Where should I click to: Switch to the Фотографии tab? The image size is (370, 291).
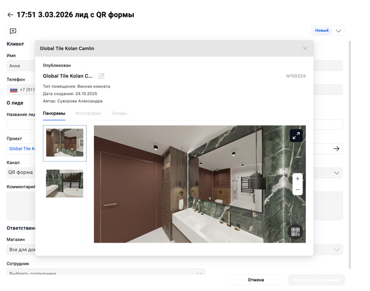[88, 113]
